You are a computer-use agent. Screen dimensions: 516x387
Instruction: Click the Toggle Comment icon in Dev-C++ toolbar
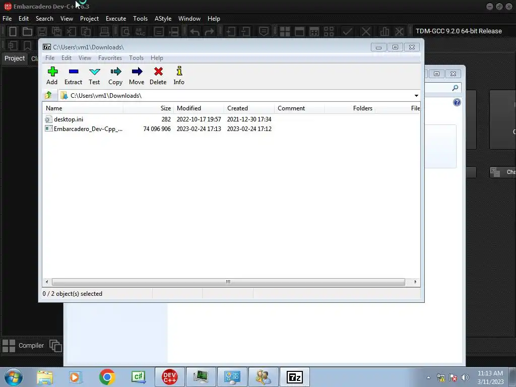click(264, 32)
